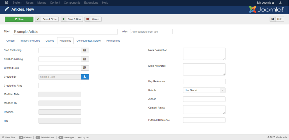Open the Robots Use Global select box
289x140 pixels.
pyautogui.click(x=204, y=90)
